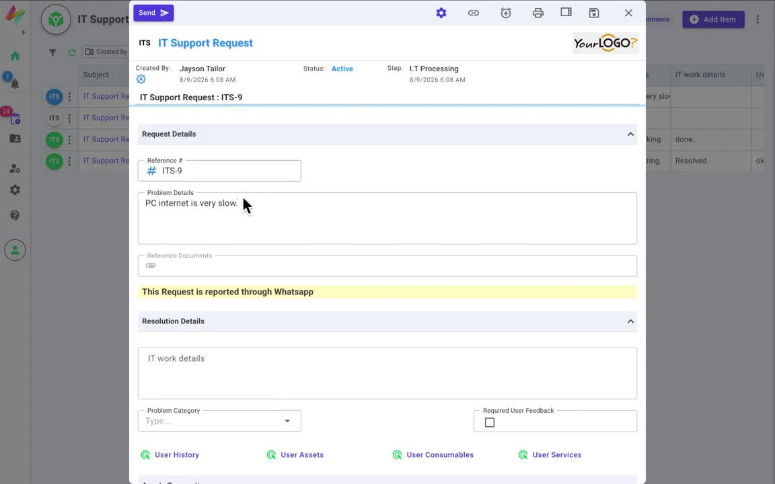This screenshot has height=484, width=775.
Task: Open the filter funnel icon in the list
Action: (53, 52)
